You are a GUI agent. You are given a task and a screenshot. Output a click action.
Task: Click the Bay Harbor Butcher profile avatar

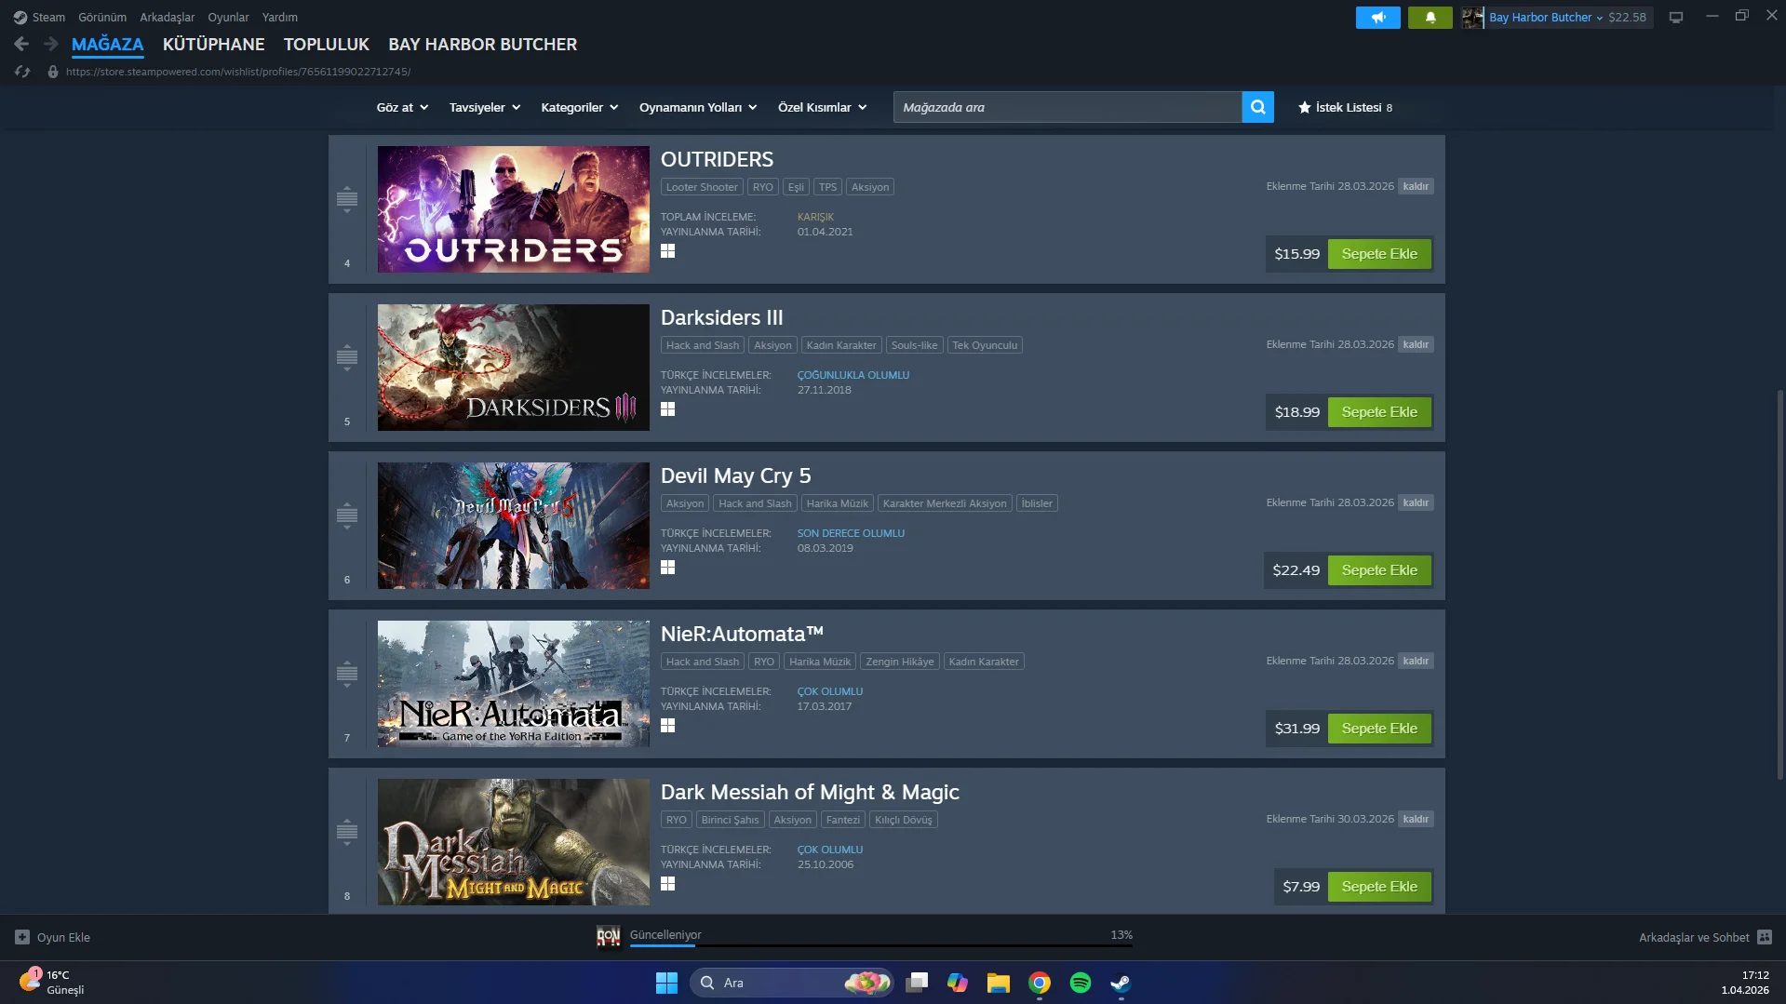(1472, 17)
